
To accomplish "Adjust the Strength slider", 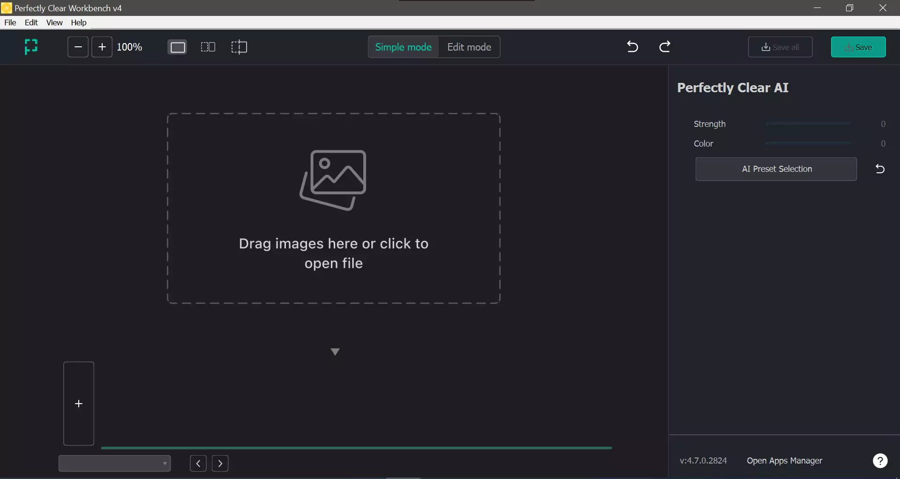I will (808, 124).
